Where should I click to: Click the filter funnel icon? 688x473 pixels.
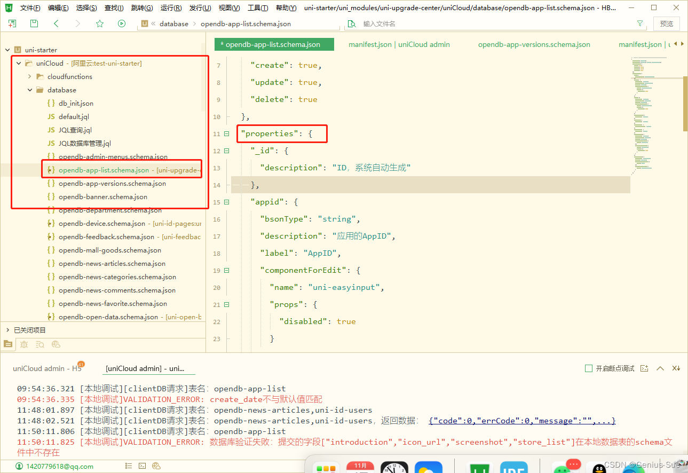pyautogui.click(x=640, y=23)
